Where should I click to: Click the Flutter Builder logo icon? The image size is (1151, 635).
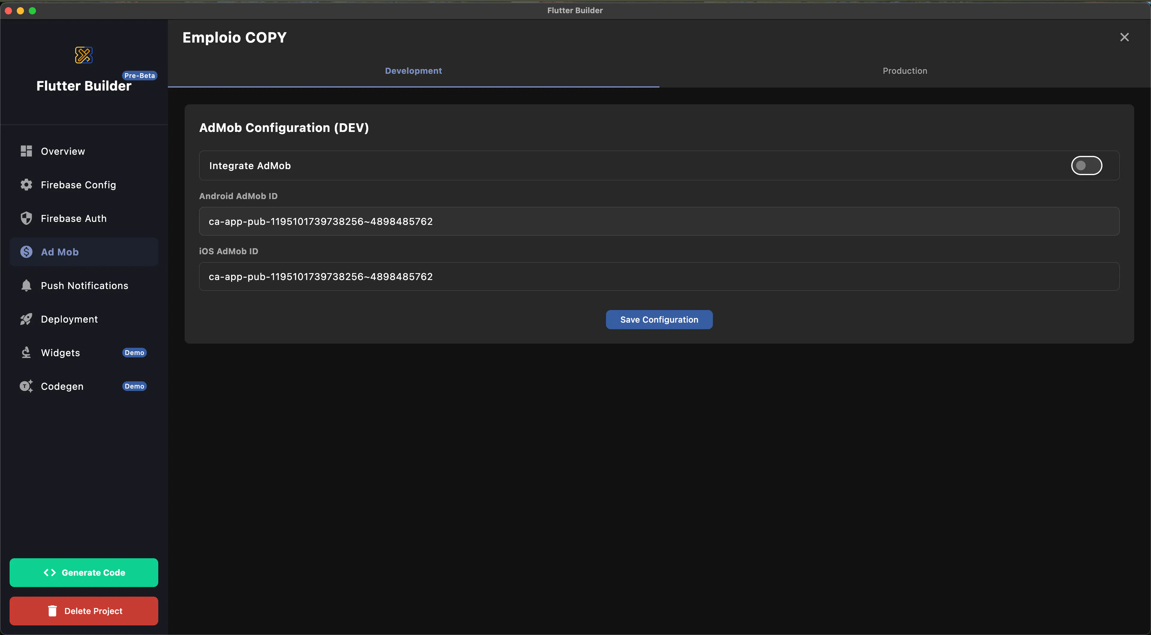point(84,55)
